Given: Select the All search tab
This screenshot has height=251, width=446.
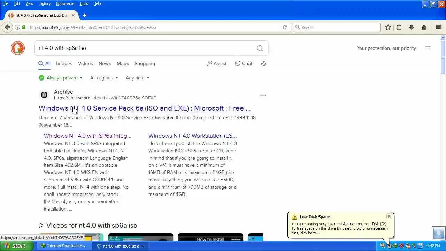Looking at the screenshot, I should pyautogui.click(x=44, y=63).
